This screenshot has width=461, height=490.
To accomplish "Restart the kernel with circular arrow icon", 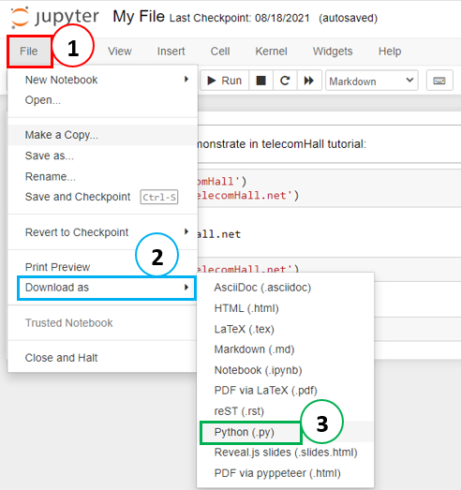I will pyautogui.click(x=285, y=81).
